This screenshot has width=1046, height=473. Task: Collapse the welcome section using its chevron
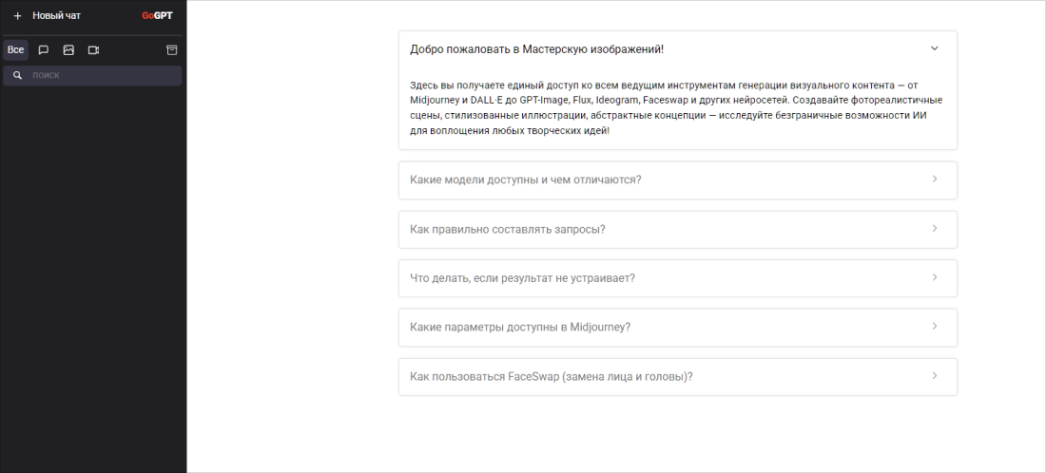pyautogui.click(x=935, y=48)
